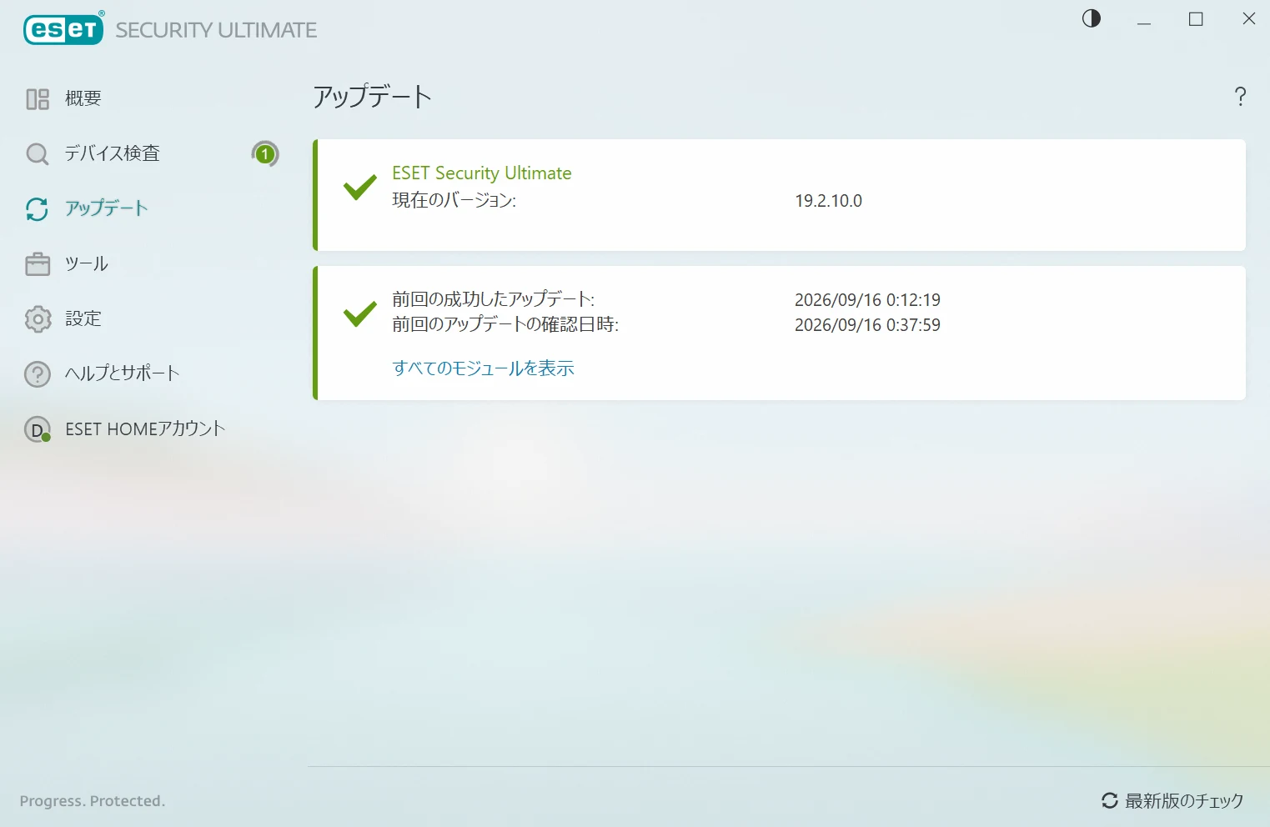Click the settings gear icon
Image resolution: width=1270 pixels, height=827 pixels.
(38, 319)
